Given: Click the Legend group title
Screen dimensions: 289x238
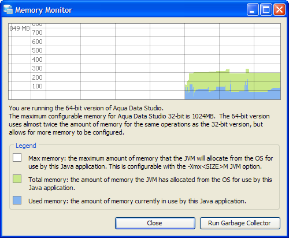Looking at the screenshot, I should (x=26, y=146).
